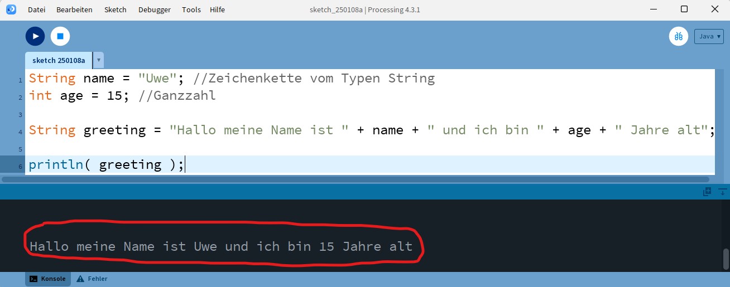Image resolution: width=730 pixels, height=287 pixels.
Task: Click the Processing logo in title bar
Action: (x=11, y=9)
